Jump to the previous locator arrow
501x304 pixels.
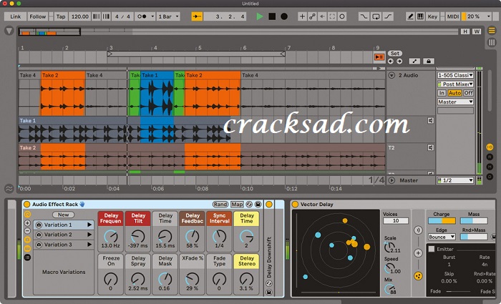tap(391, 61)
